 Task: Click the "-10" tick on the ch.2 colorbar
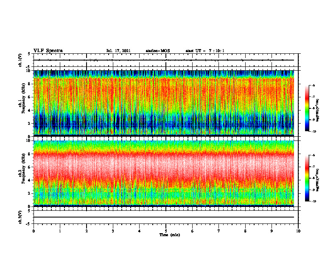(314, 201)
